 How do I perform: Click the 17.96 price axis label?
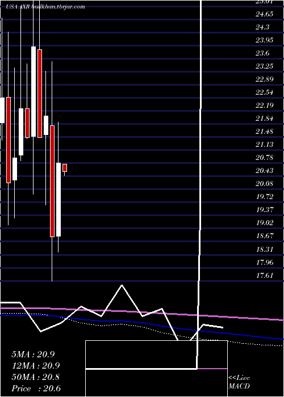265,262
